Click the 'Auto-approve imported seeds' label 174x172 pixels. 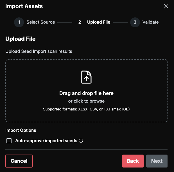click(x=46, y=141)
